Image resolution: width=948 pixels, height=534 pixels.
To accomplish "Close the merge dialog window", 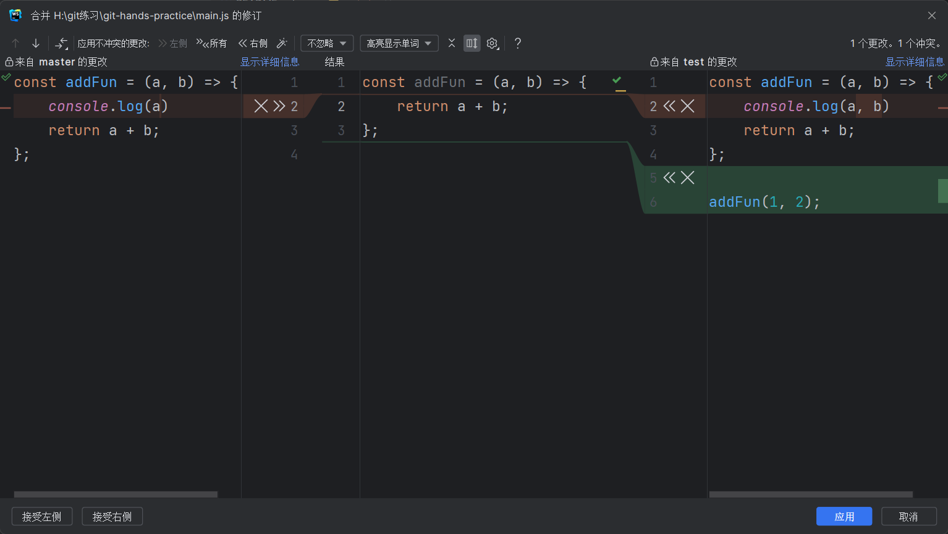I will coord(932,15).
